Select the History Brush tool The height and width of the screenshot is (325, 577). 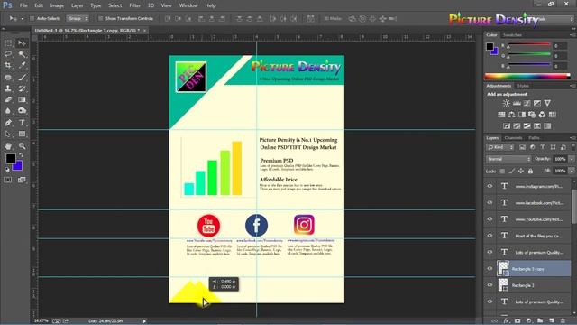click(x=22, y=88)
